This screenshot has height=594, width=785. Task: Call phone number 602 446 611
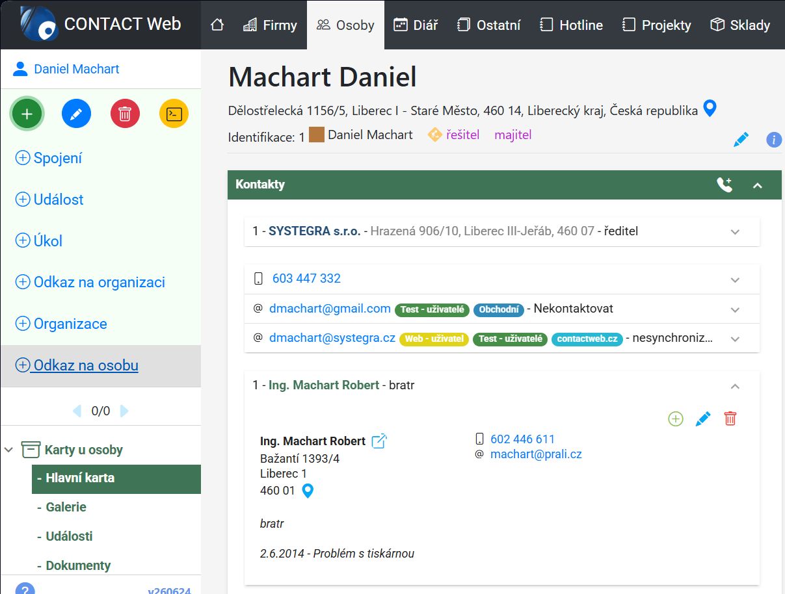click(522, 439)
